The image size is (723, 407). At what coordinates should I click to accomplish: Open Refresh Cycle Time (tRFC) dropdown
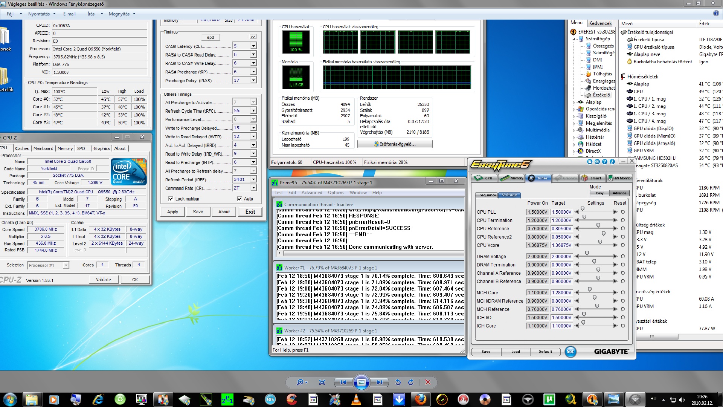click(x=253, y=111)
